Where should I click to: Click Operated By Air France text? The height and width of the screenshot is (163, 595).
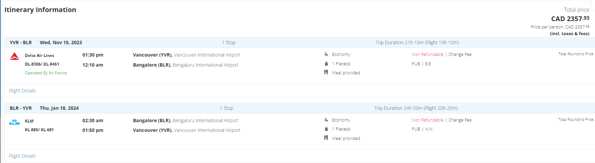(x=46, y=73)
